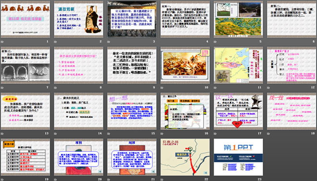Screen dimensions: 317x181
Task: Click the animation star beneath slide 17
Action: (x=215, y=133)
